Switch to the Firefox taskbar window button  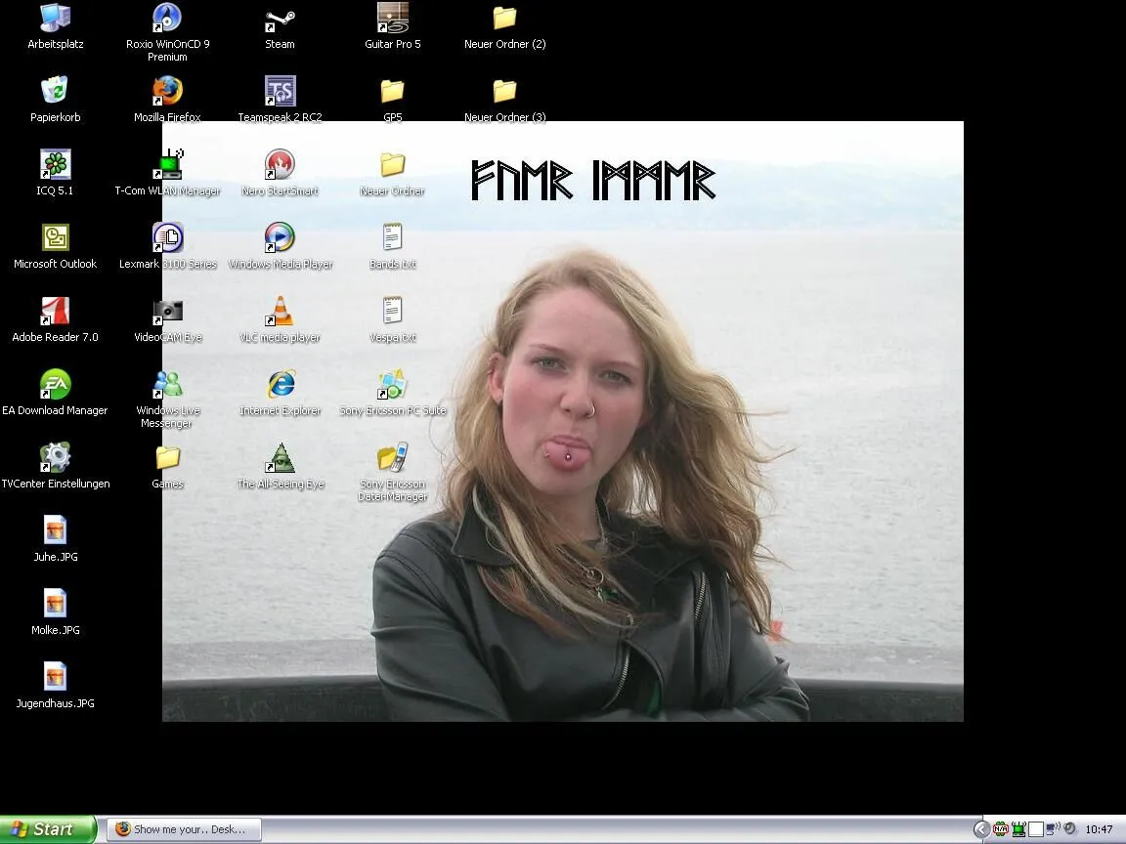pos(184,829)
